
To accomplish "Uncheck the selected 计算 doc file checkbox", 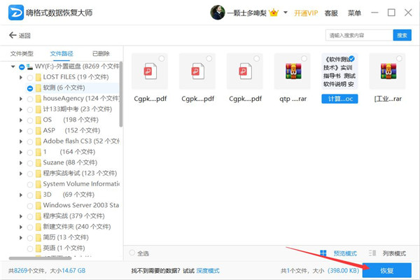I will 351,58.
